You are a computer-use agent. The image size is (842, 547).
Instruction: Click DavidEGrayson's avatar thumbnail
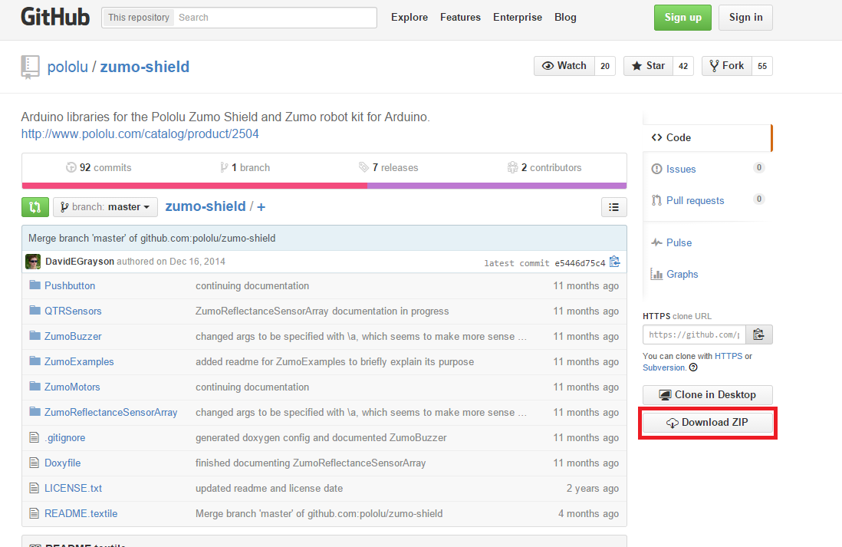(33, 262)
